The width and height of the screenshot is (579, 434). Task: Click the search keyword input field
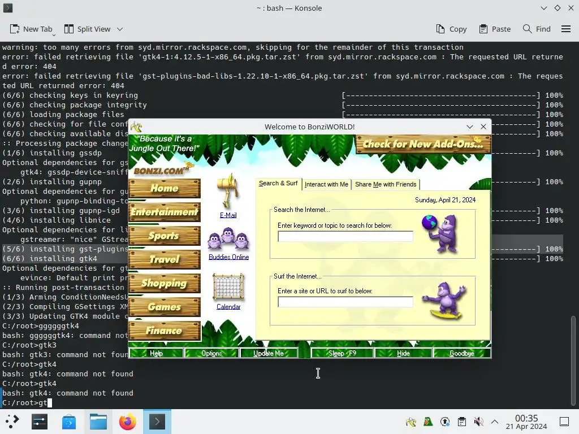click(x=345, y=236)
